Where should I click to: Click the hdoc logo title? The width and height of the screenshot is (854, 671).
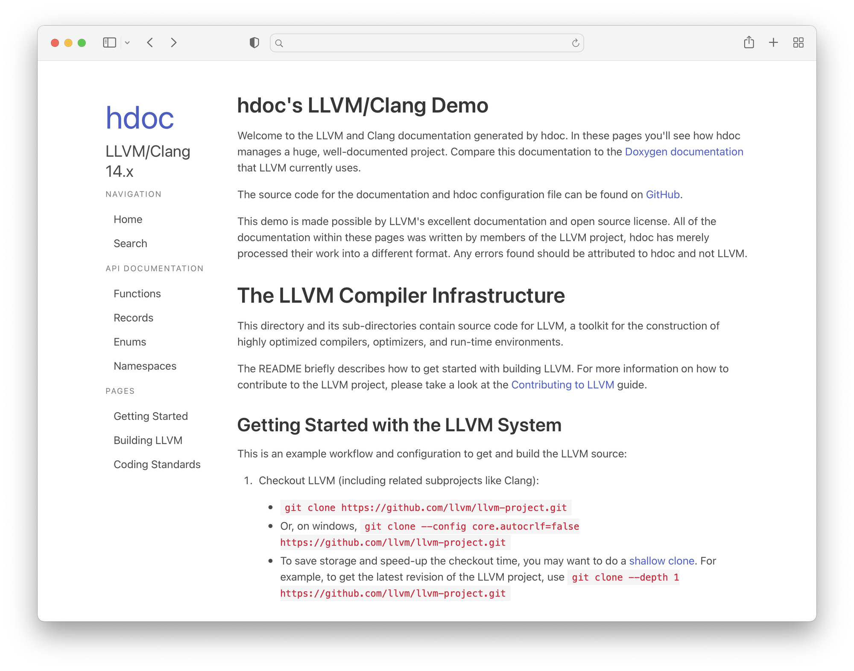(x=140, y=117)
